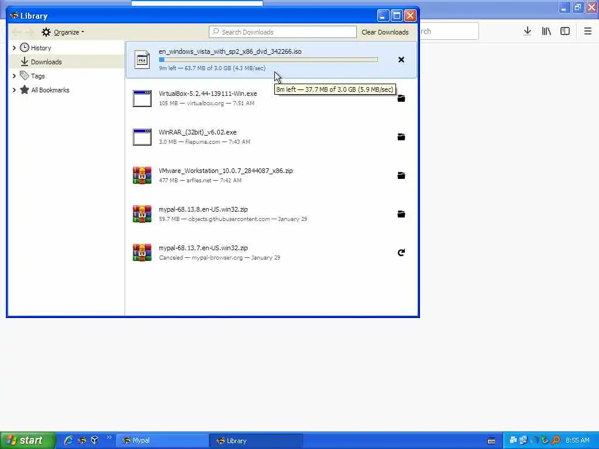Click '477 MB — arfiles.net — 7:42 AM' details
Viewport: 599px width, 449px height.
pyautogui.click(x=200, y=180)
